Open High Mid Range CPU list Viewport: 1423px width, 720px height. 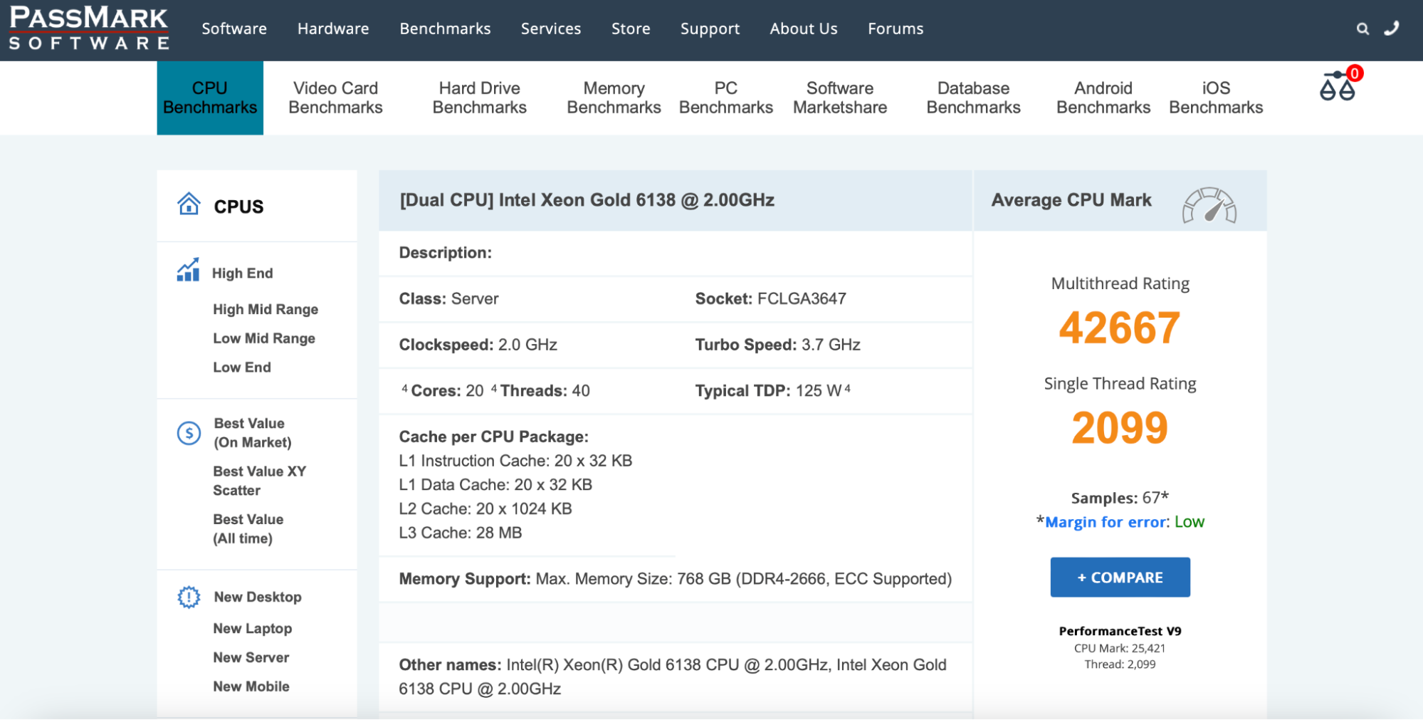pyautogui.click(x=266, y=309)
